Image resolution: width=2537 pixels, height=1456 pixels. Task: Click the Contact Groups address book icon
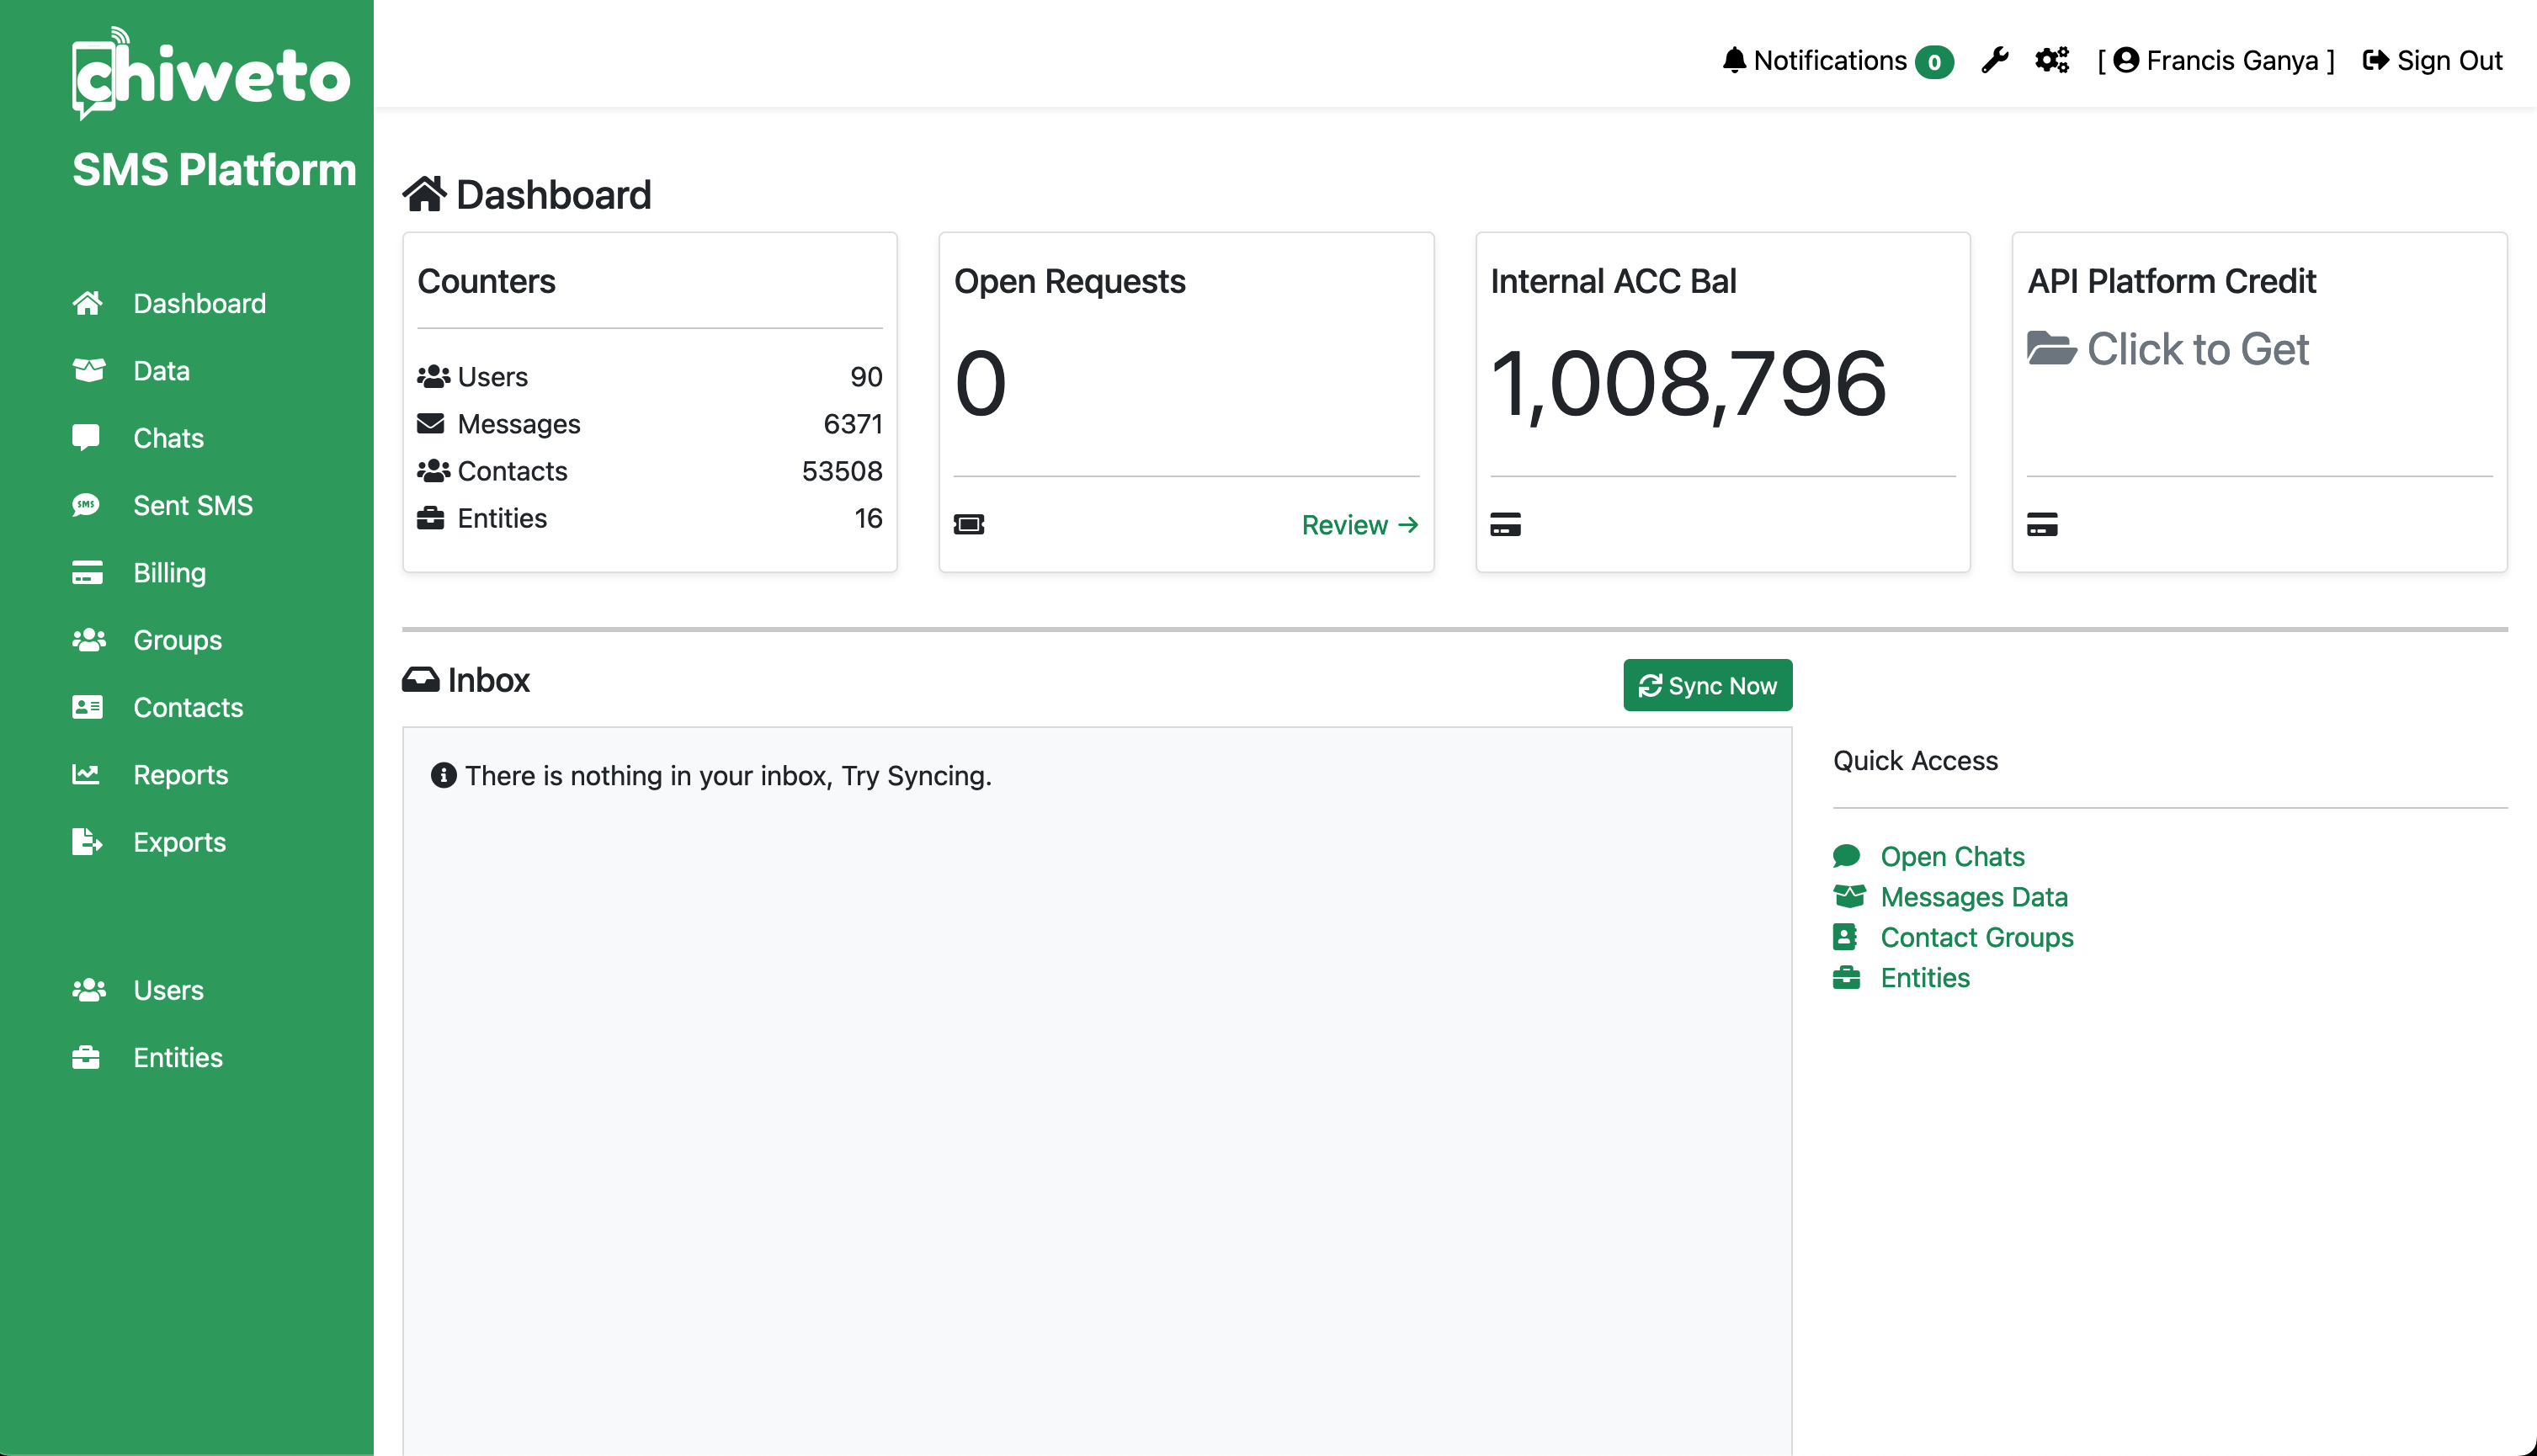[1845, 937]
